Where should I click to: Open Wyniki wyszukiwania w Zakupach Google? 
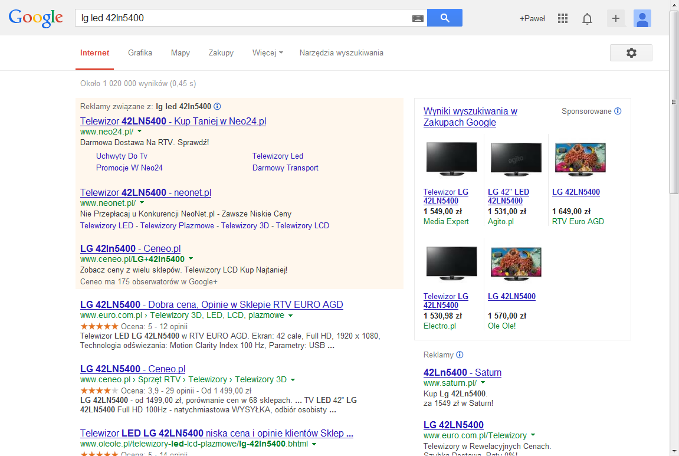pos(470,116)
